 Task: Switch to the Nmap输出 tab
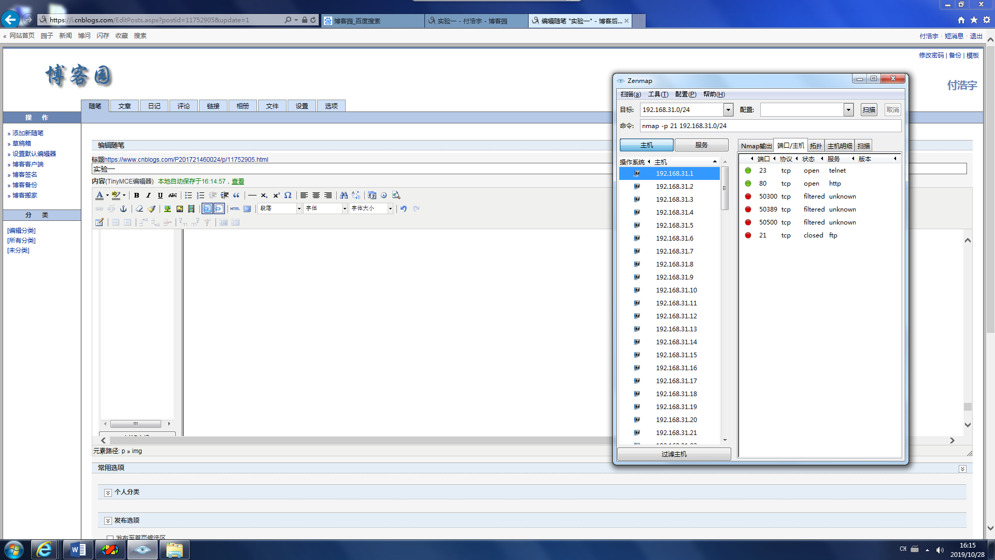pyautogui.click(x=756, y=146)
